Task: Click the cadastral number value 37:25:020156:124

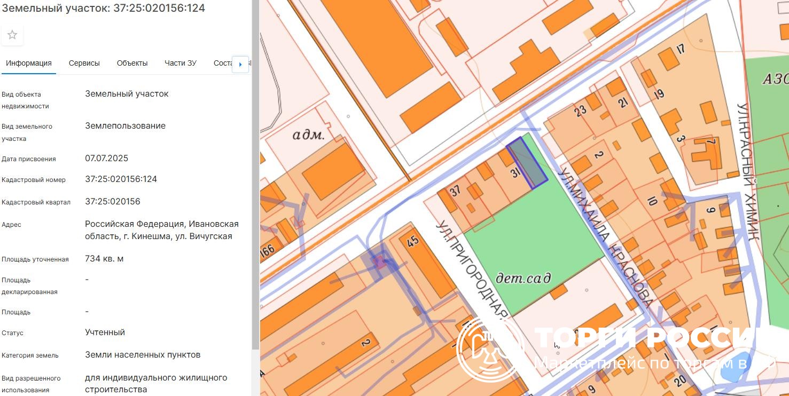Action: pos(121,179)
